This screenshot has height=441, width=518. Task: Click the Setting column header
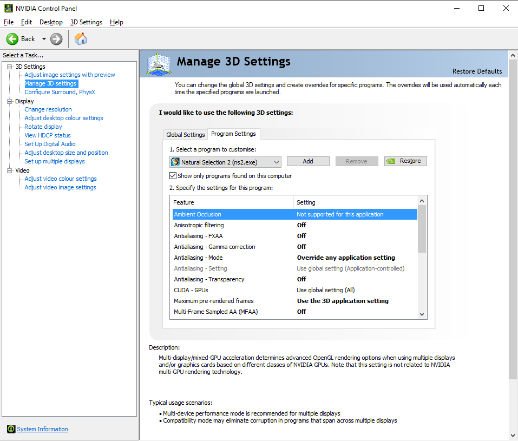(356, 202)
